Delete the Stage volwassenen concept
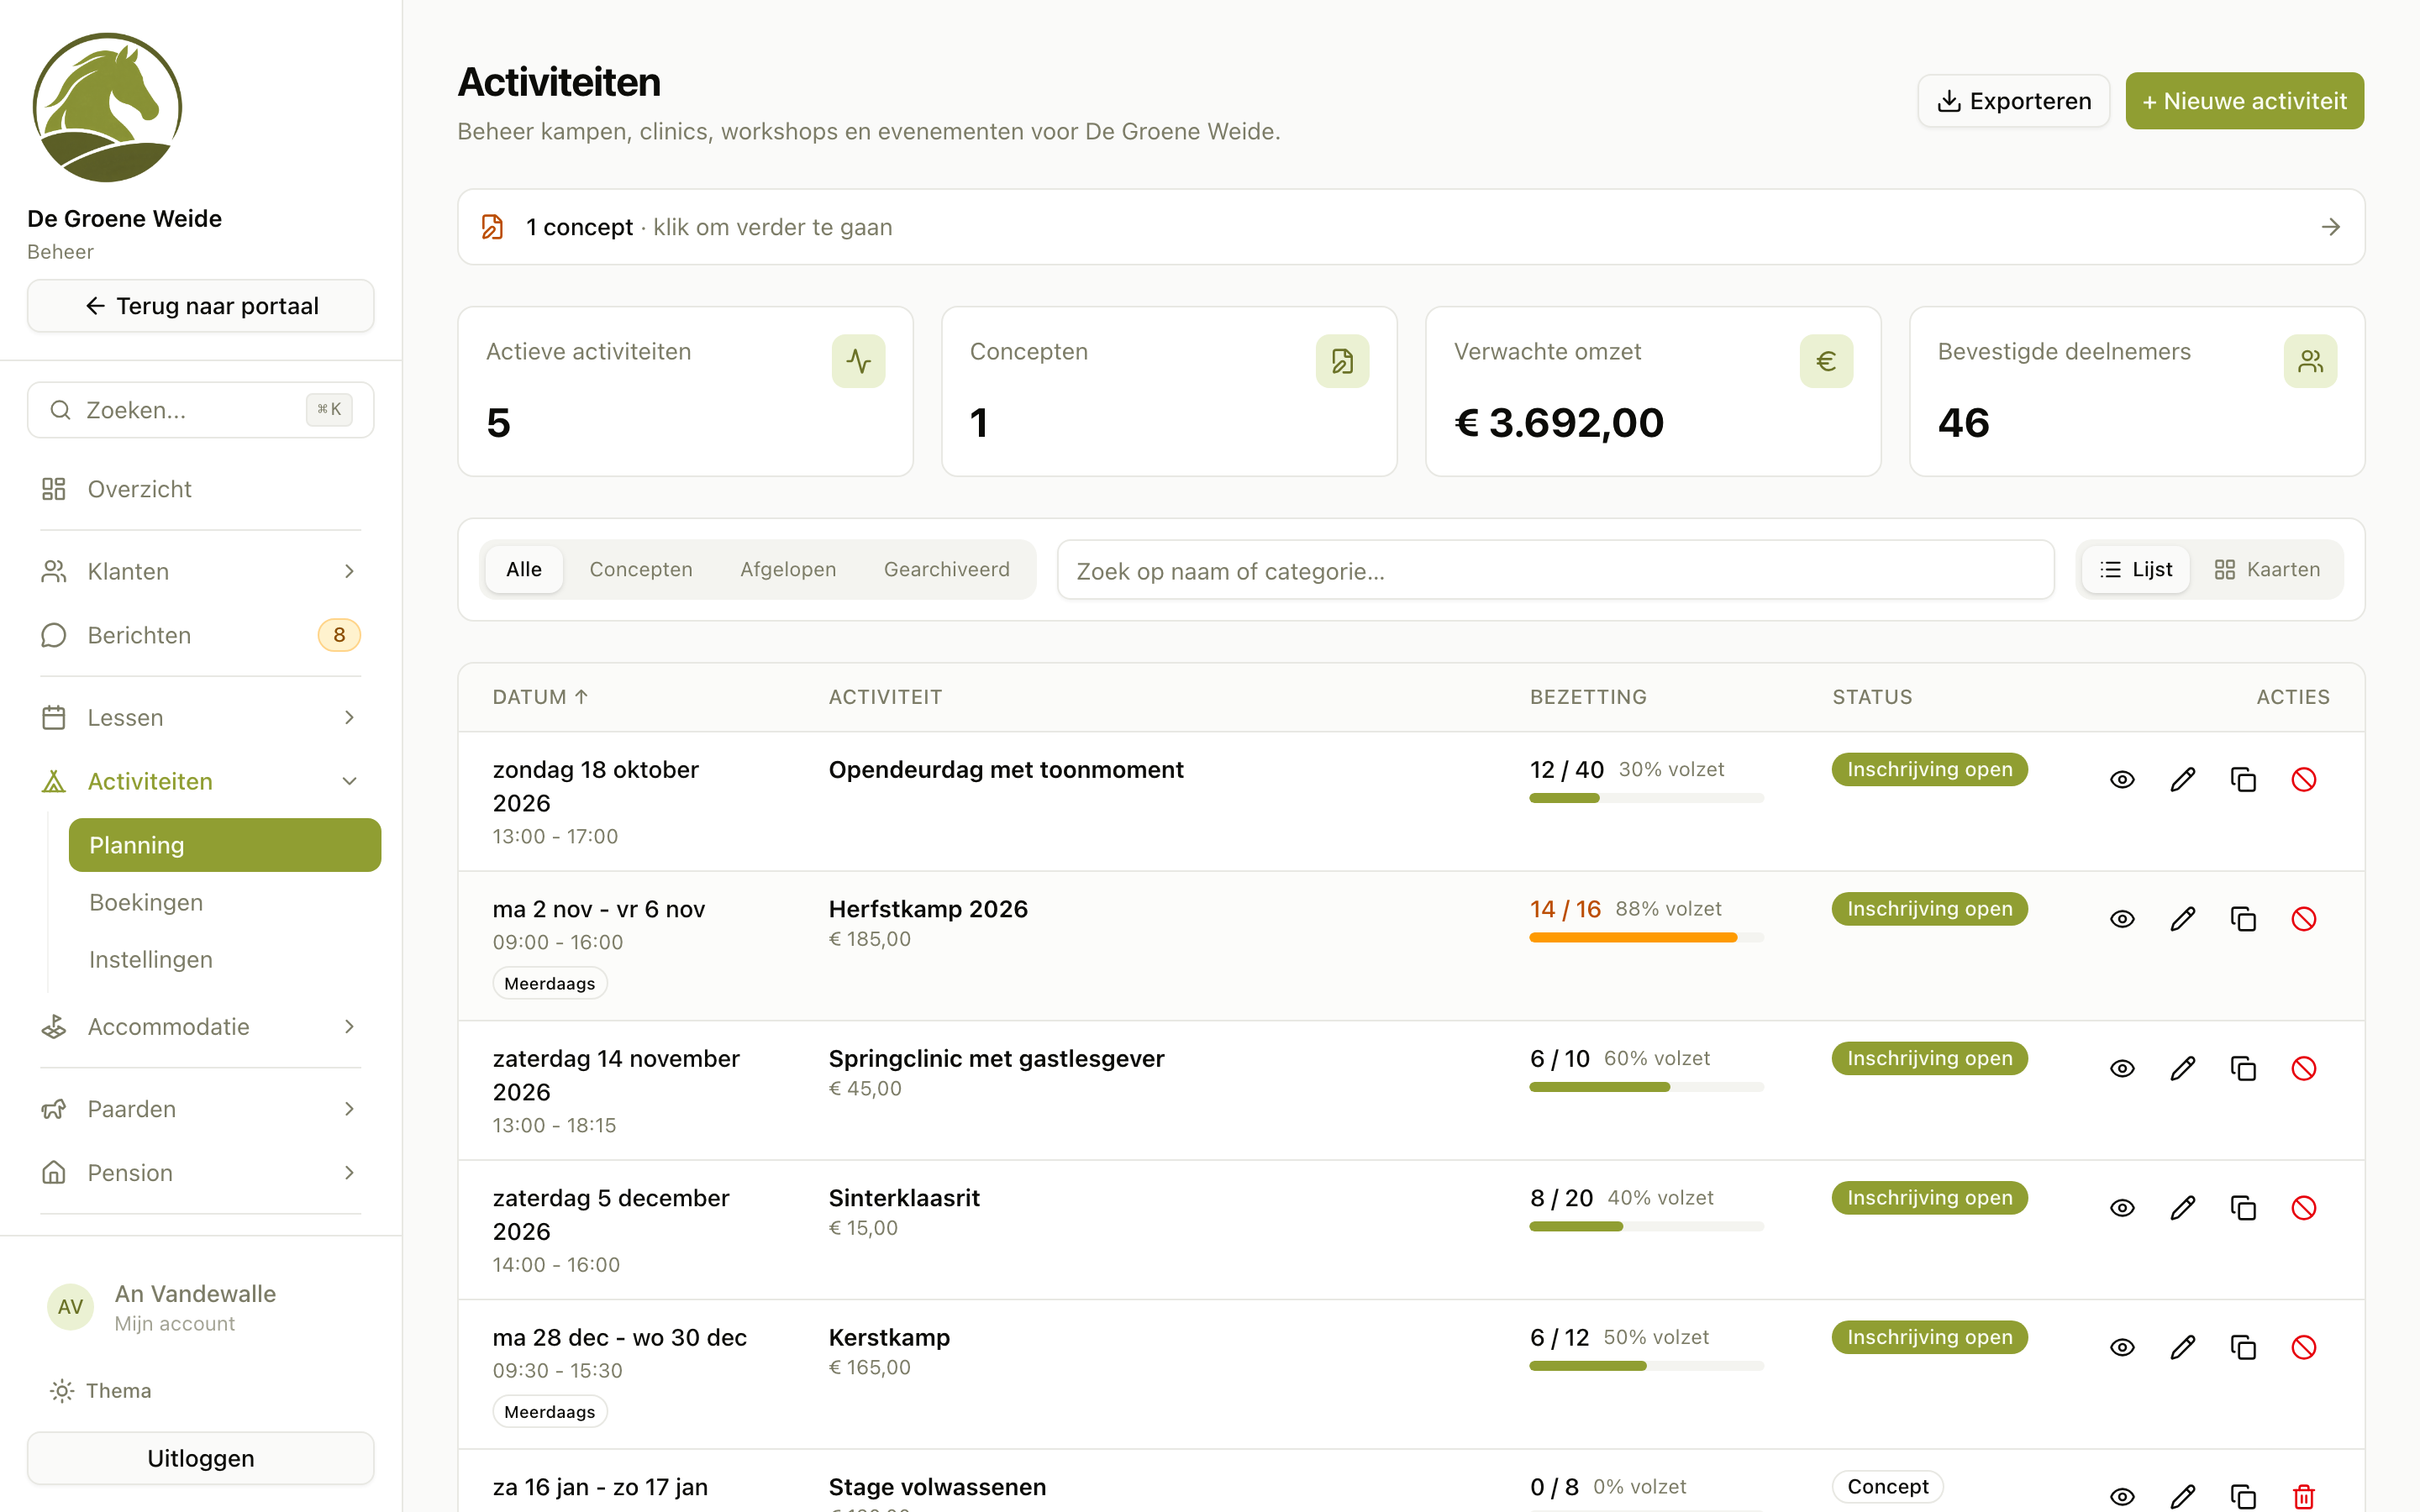 [2304, 1497]
